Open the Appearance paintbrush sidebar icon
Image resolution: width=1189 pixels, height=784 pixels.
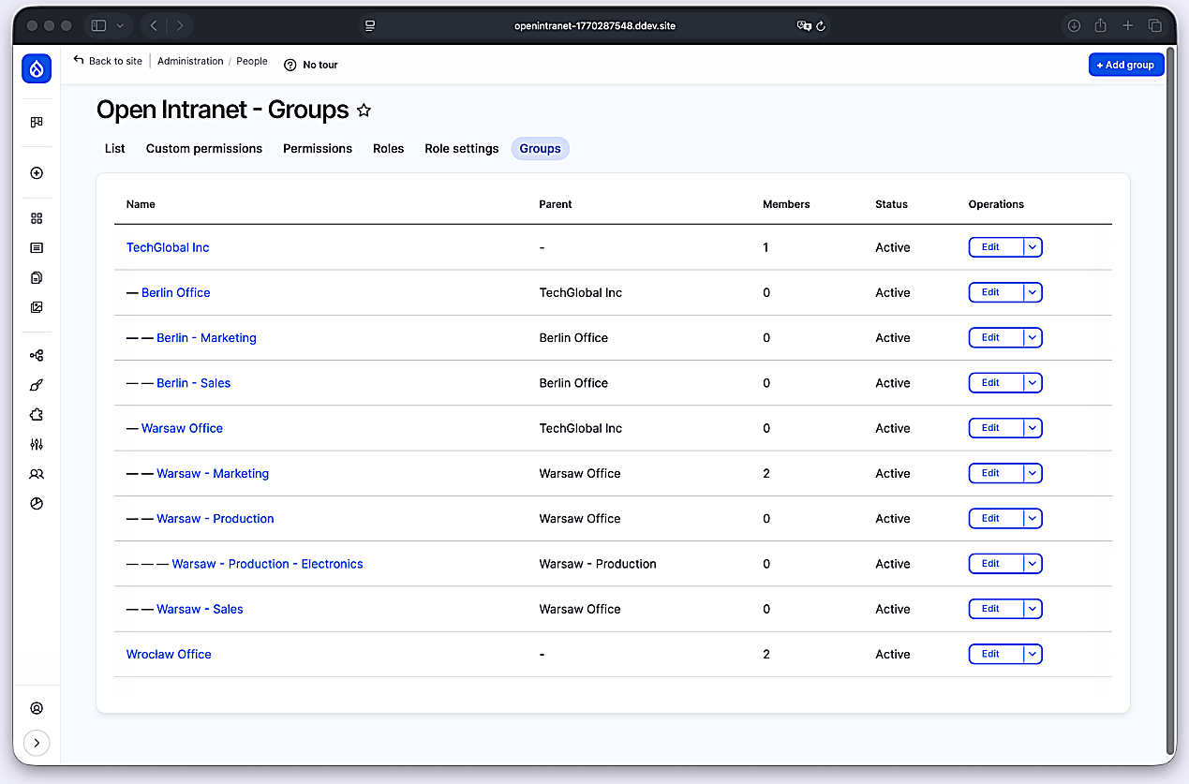coord(37,385)
